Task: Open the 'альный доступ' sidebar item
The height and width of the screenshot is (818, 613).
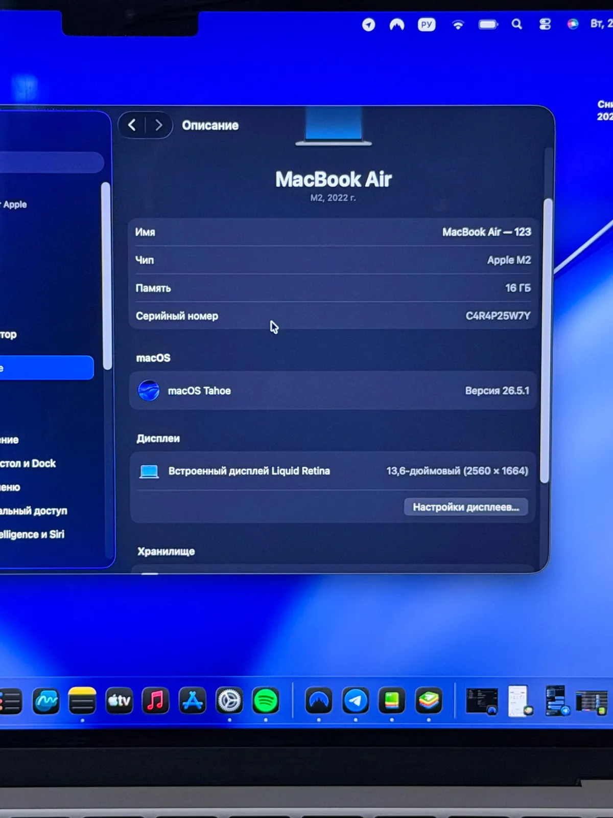Action: click(34, 511)
